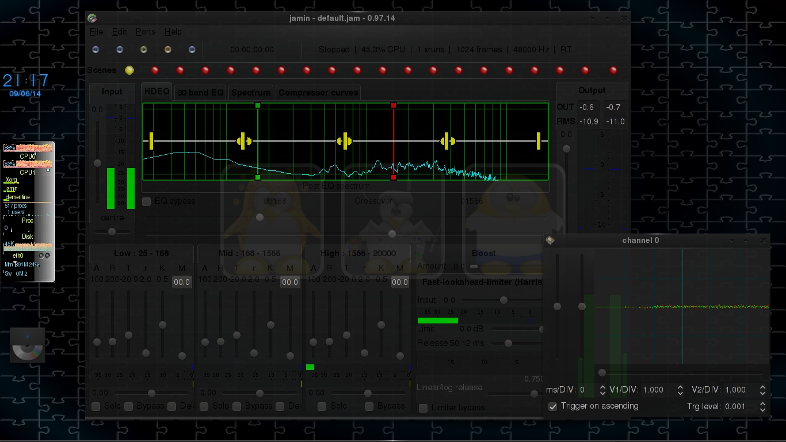Click the Trg level spinner arrows
Screen dimensions: 786x442
coord(762,406)
